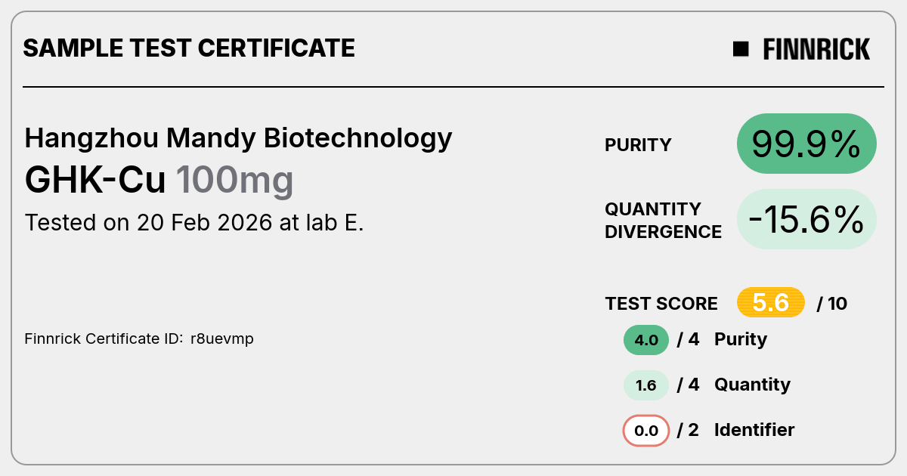The image size is (907, 476).
Task: Select the 99.9% purity badge
Action: 806,144
